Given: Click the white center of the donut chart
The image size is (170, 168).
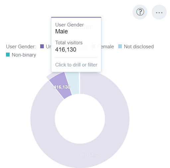Looking at the screenshot, I should (x=80, y=119).
